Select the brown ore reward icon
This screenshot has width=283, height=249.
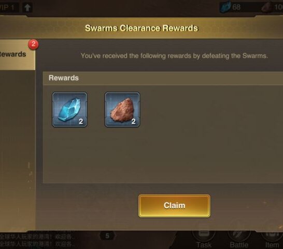pyautogui.click(x=122, y=110)
